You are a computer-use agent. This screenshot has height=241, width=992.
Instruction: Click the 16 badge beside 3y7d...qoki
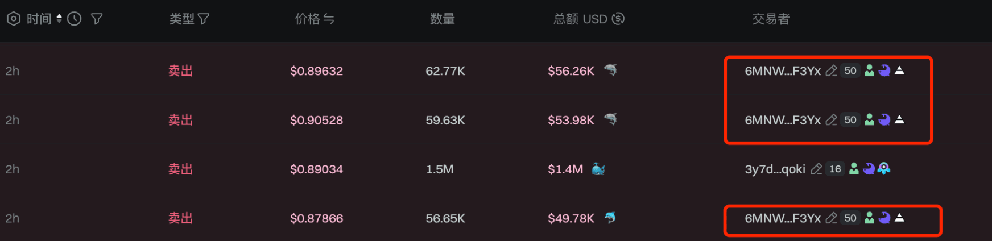tap(835, 169)
